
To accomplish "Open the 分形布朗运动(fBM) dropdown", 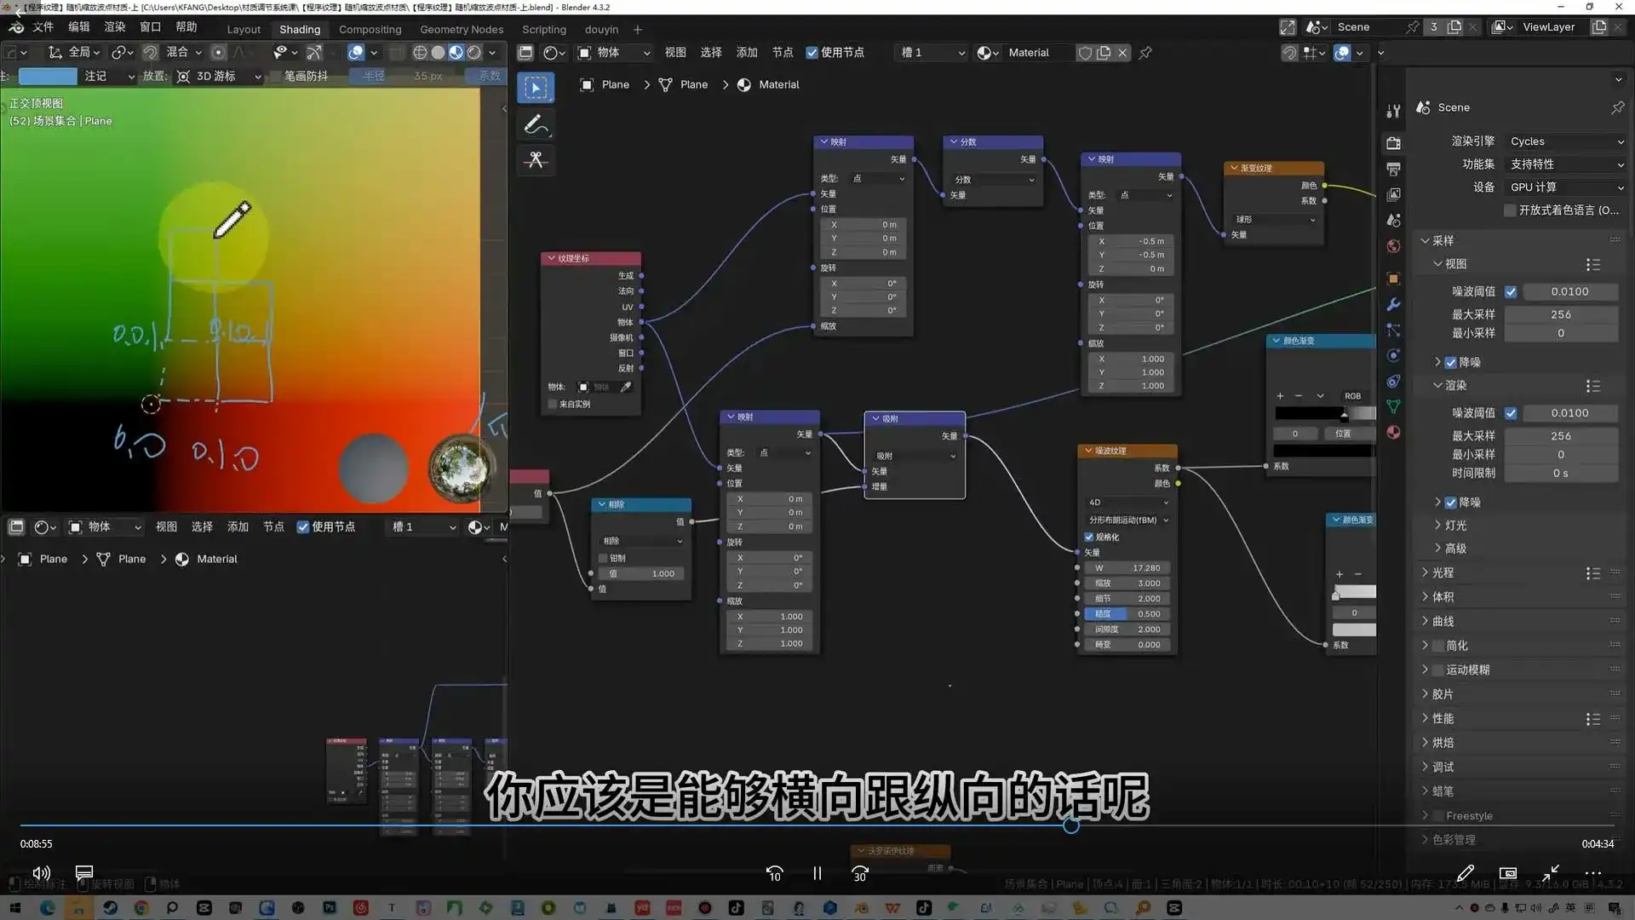I will tap(1127, 520).
